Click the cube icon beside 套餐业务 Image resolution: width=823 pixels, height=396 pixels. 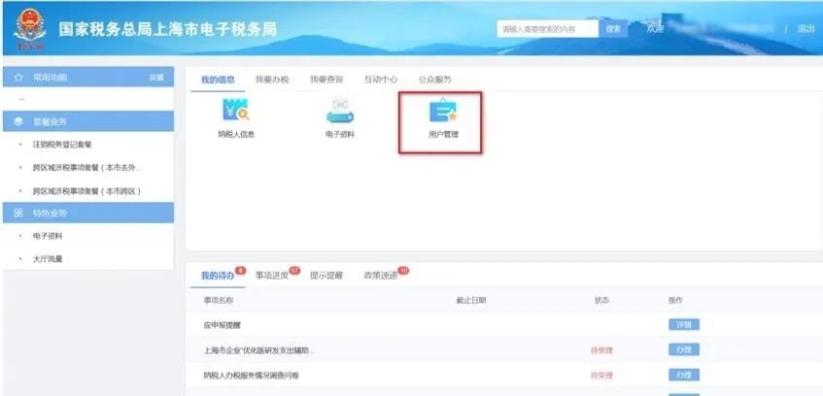18,121
